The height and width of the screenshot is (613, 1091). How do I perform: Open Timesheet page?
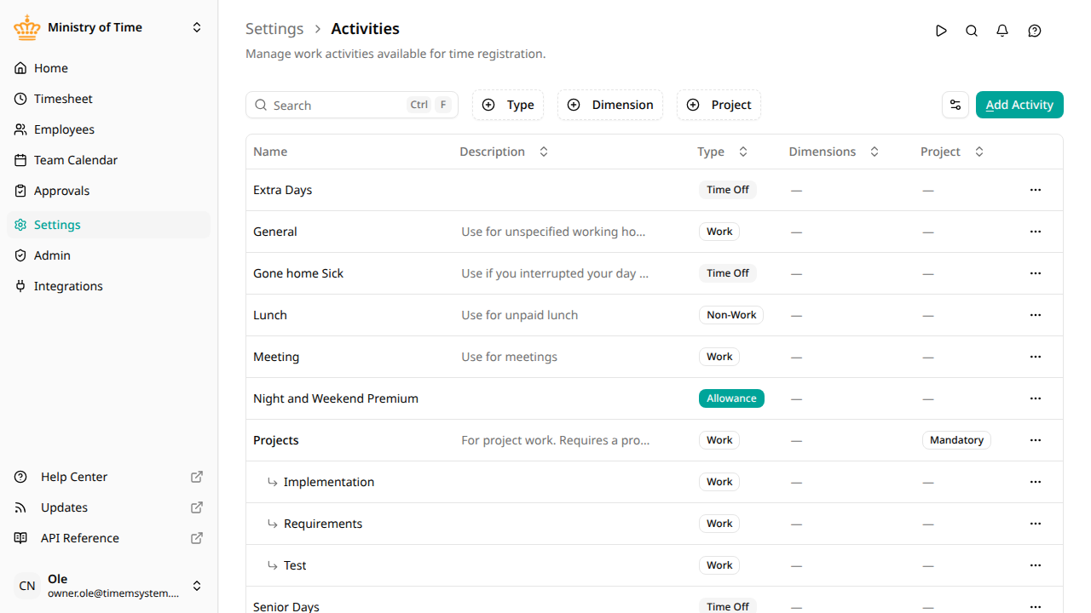[108, 99]
